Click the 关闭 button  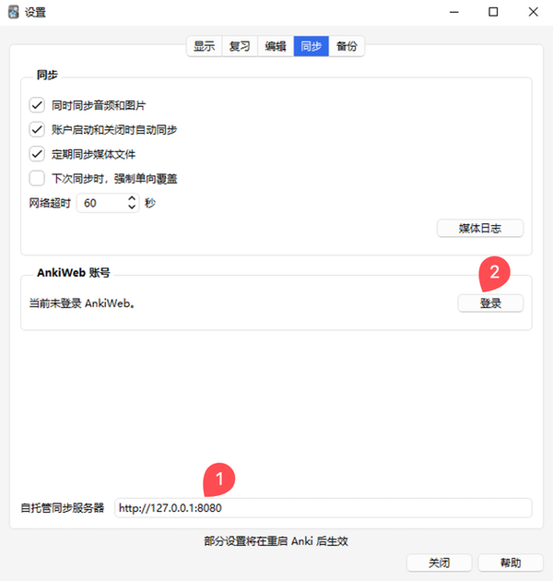pyautogui.click(x=440, y=563)
